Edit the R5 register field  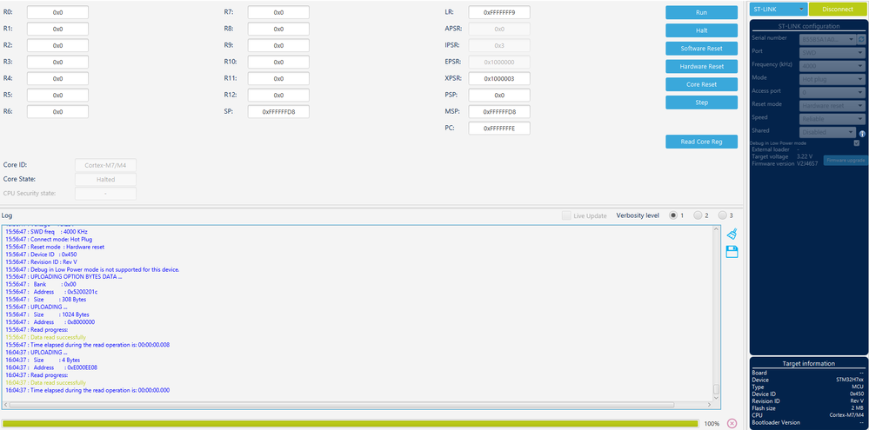(57, 96)
